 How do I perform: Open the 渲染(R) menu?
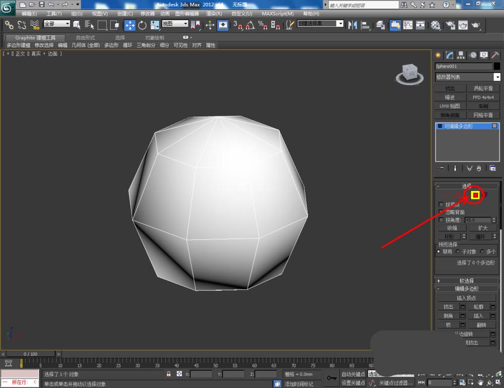212,14
